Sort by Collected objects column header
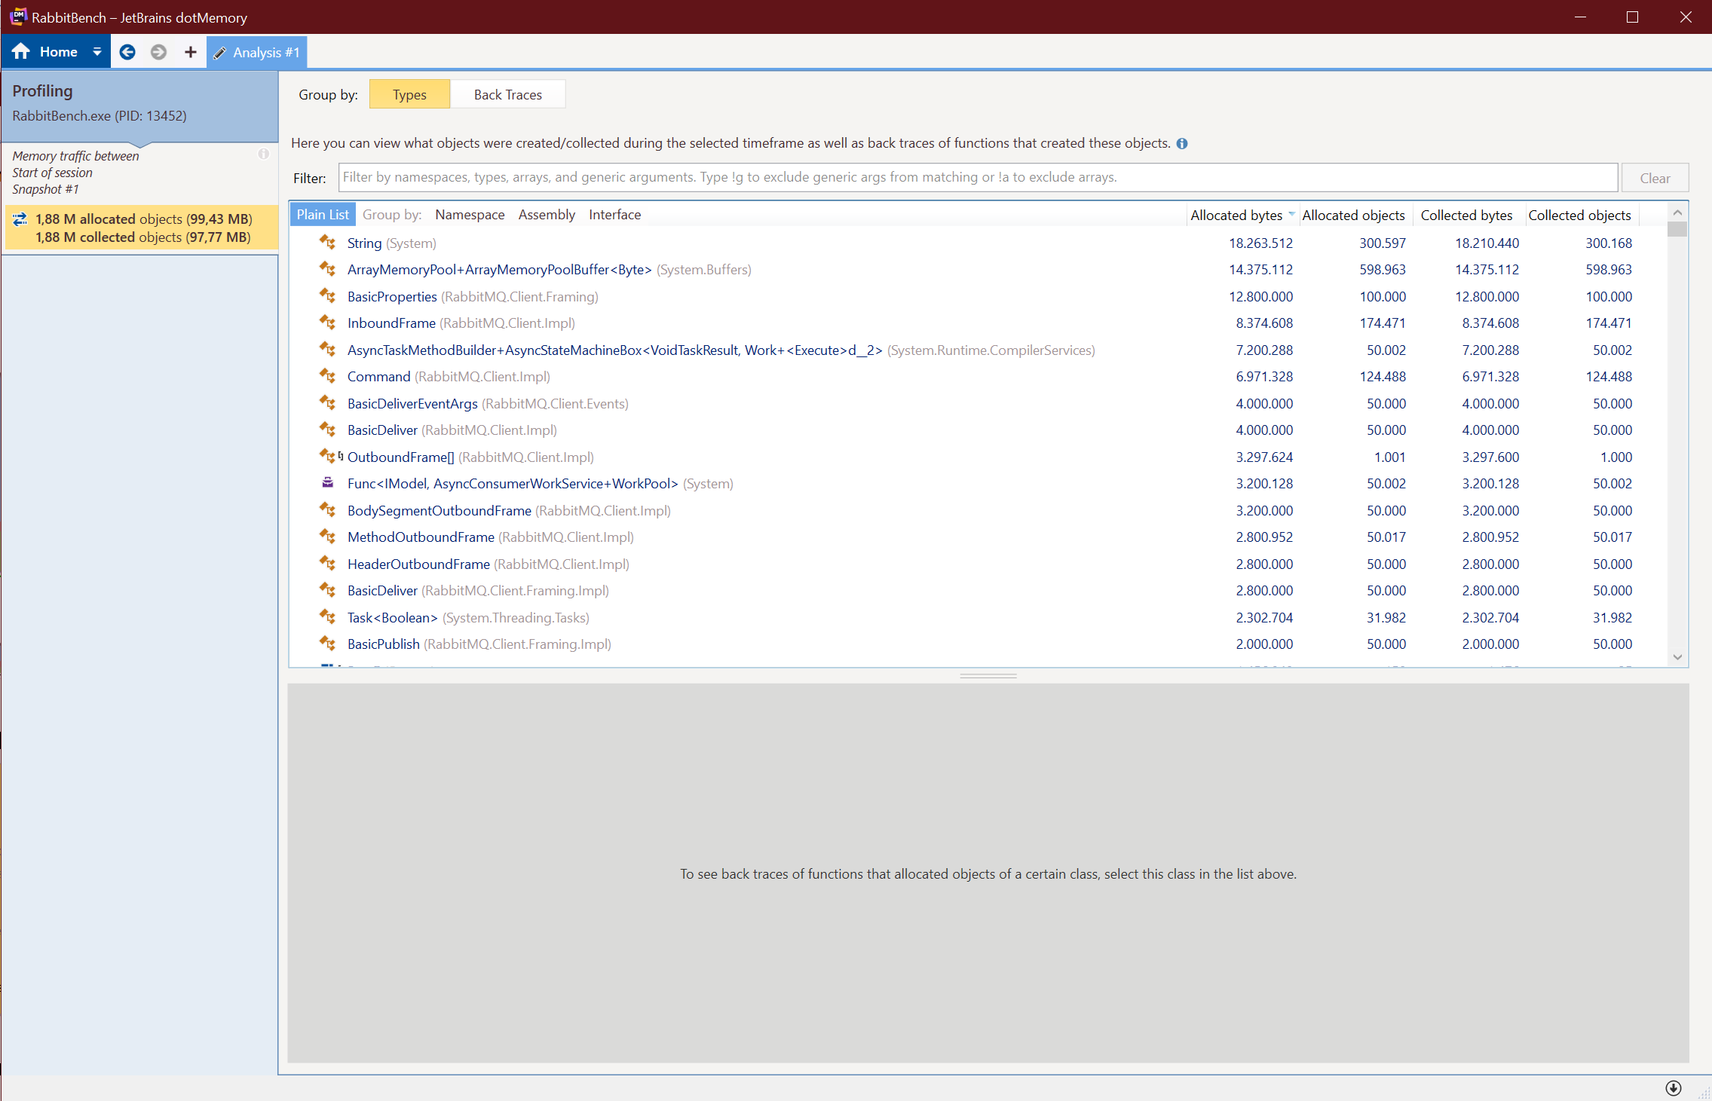The width and height of the screenshot is (1712, 1101). 1579,216
